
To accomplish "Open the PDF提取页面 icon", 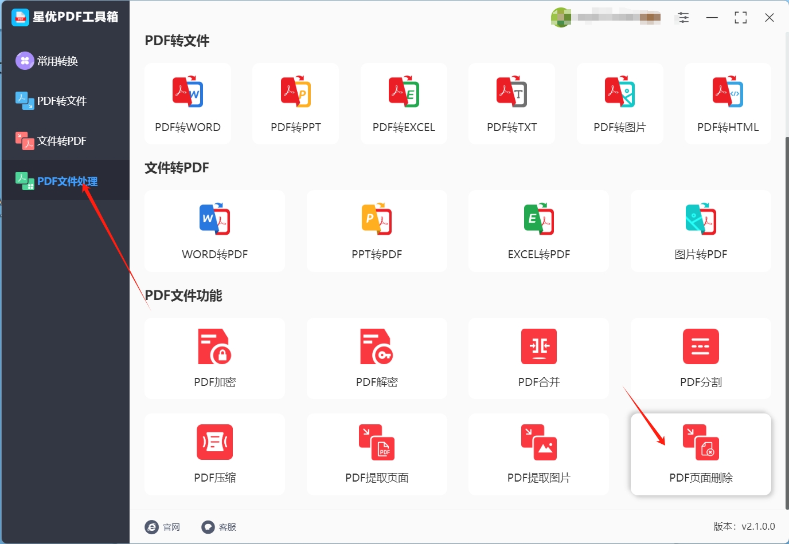I will pos(377,442).
